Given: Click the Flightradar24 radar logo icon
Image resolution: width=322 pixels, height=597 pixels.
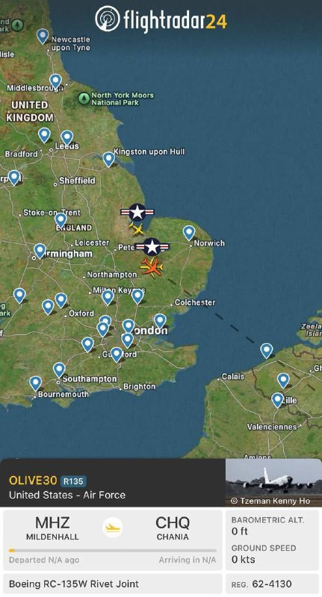Looking at the screenshot, I should (108, 19).
